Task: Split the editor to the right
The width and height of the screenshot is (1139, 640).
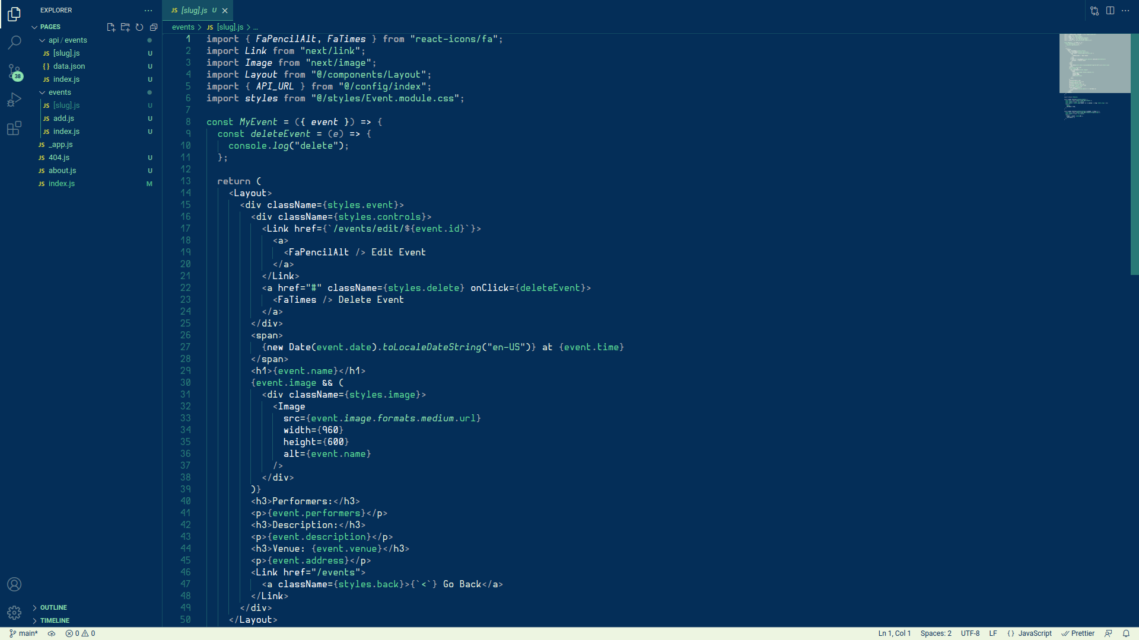Action: 1110,11
